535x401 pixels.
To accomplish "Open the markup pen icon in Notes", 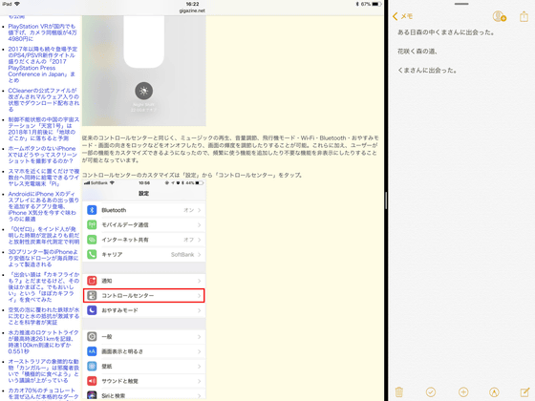I will [494, 392].
